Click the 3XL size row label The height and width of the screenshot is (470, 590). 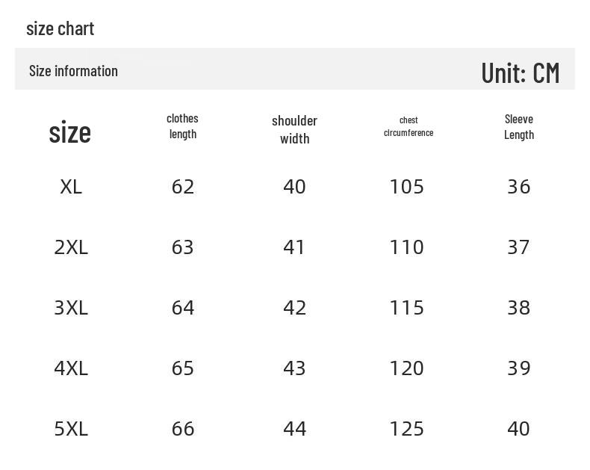point(71,308)
